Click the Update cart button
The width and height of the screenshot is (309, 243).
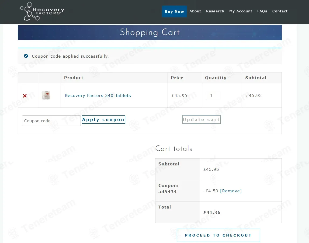202,120
